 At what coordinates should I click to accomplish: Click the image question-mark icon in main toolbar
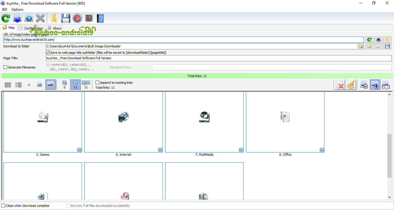tap(29, 18)
